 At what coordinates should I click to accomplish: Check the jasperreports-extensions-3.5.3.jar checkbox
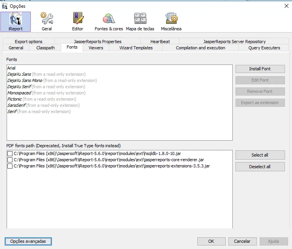10,166
